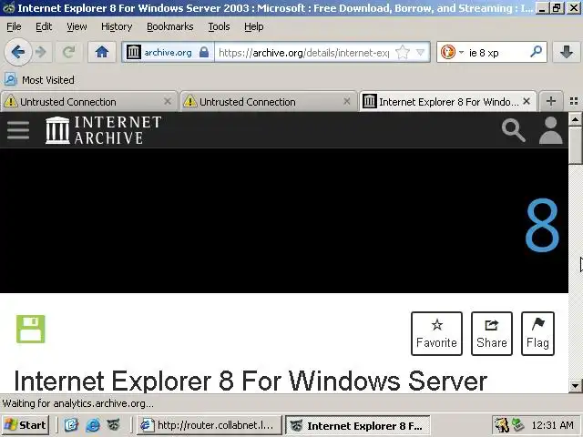
Task: Click the magnifier search go icon
Action: click(x=537, y=52)
